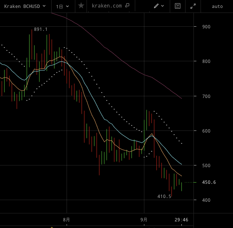Open the Kraken BCHUSD market selector
The image size is (233, 228).
[25, 6]
